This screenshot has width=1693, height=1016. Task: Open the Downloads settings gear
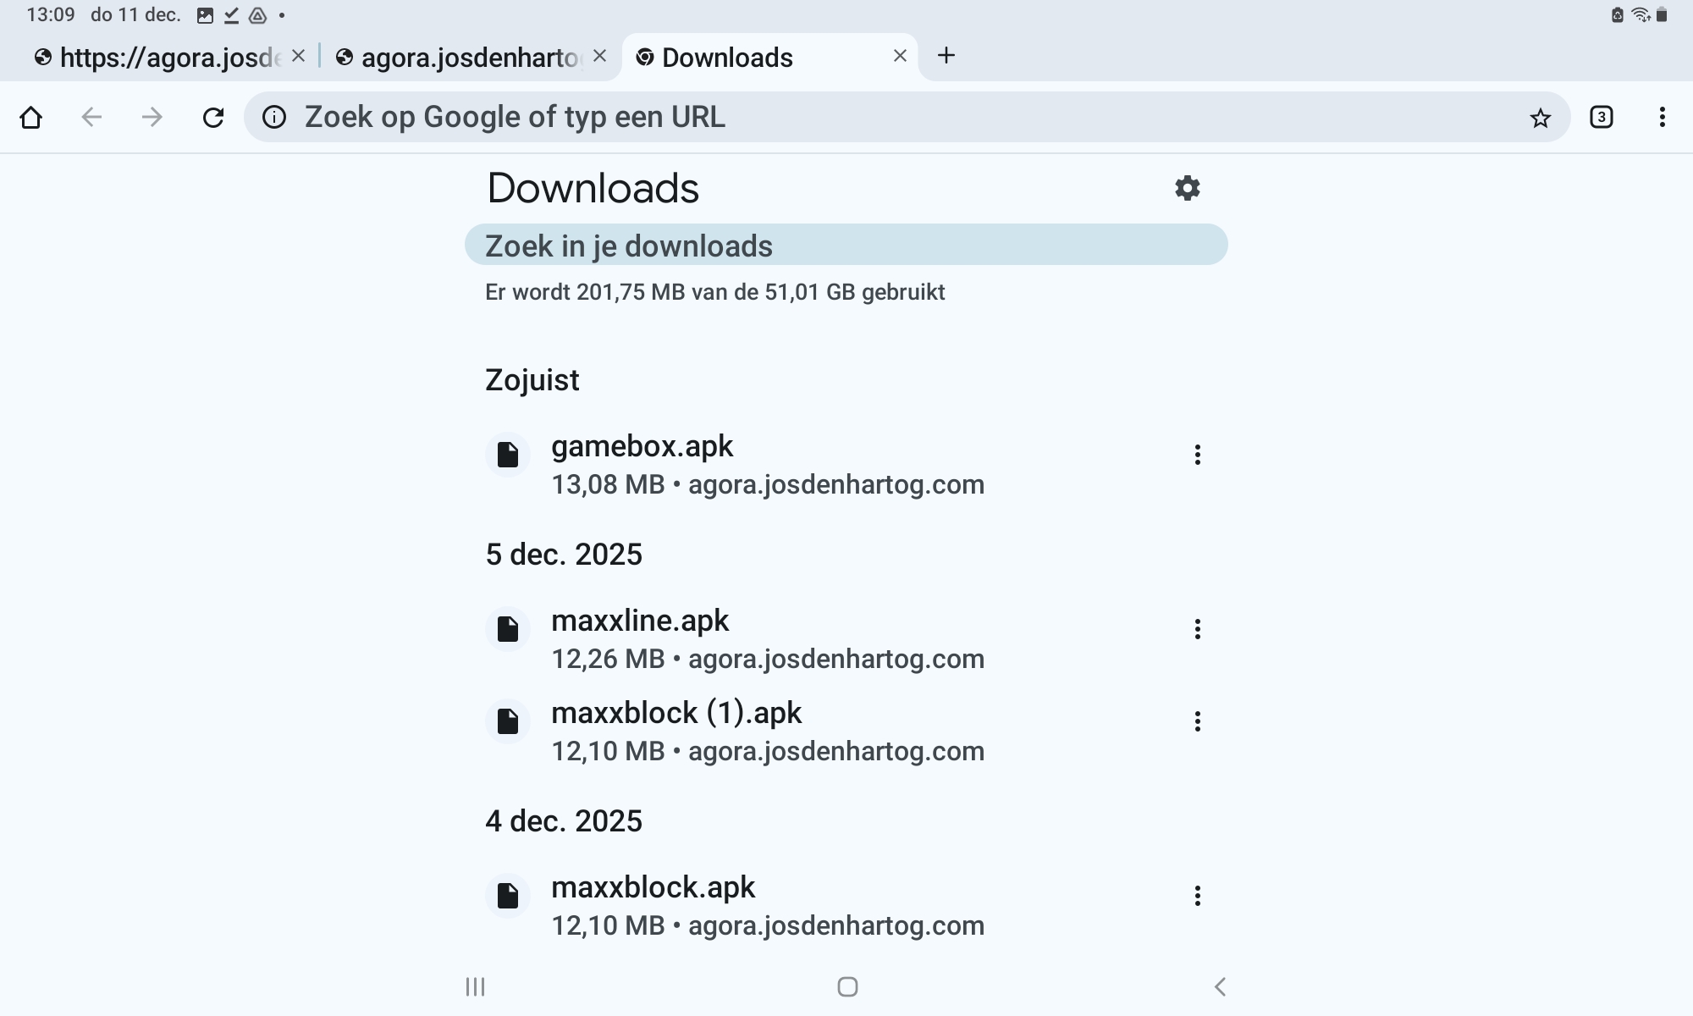tap(1188, 188)
